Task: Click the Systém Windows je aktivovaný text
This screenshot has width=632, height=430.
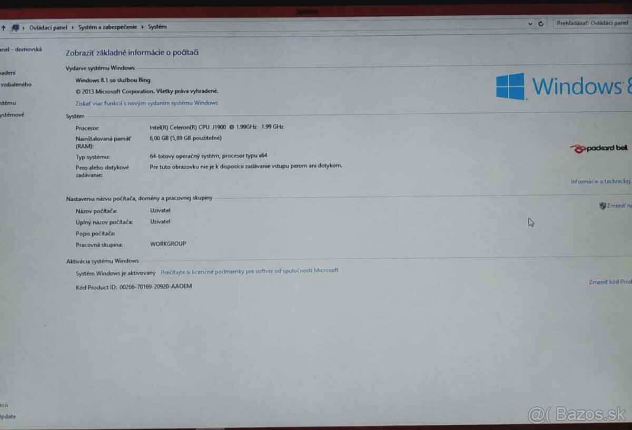Action: pos(116,273)
